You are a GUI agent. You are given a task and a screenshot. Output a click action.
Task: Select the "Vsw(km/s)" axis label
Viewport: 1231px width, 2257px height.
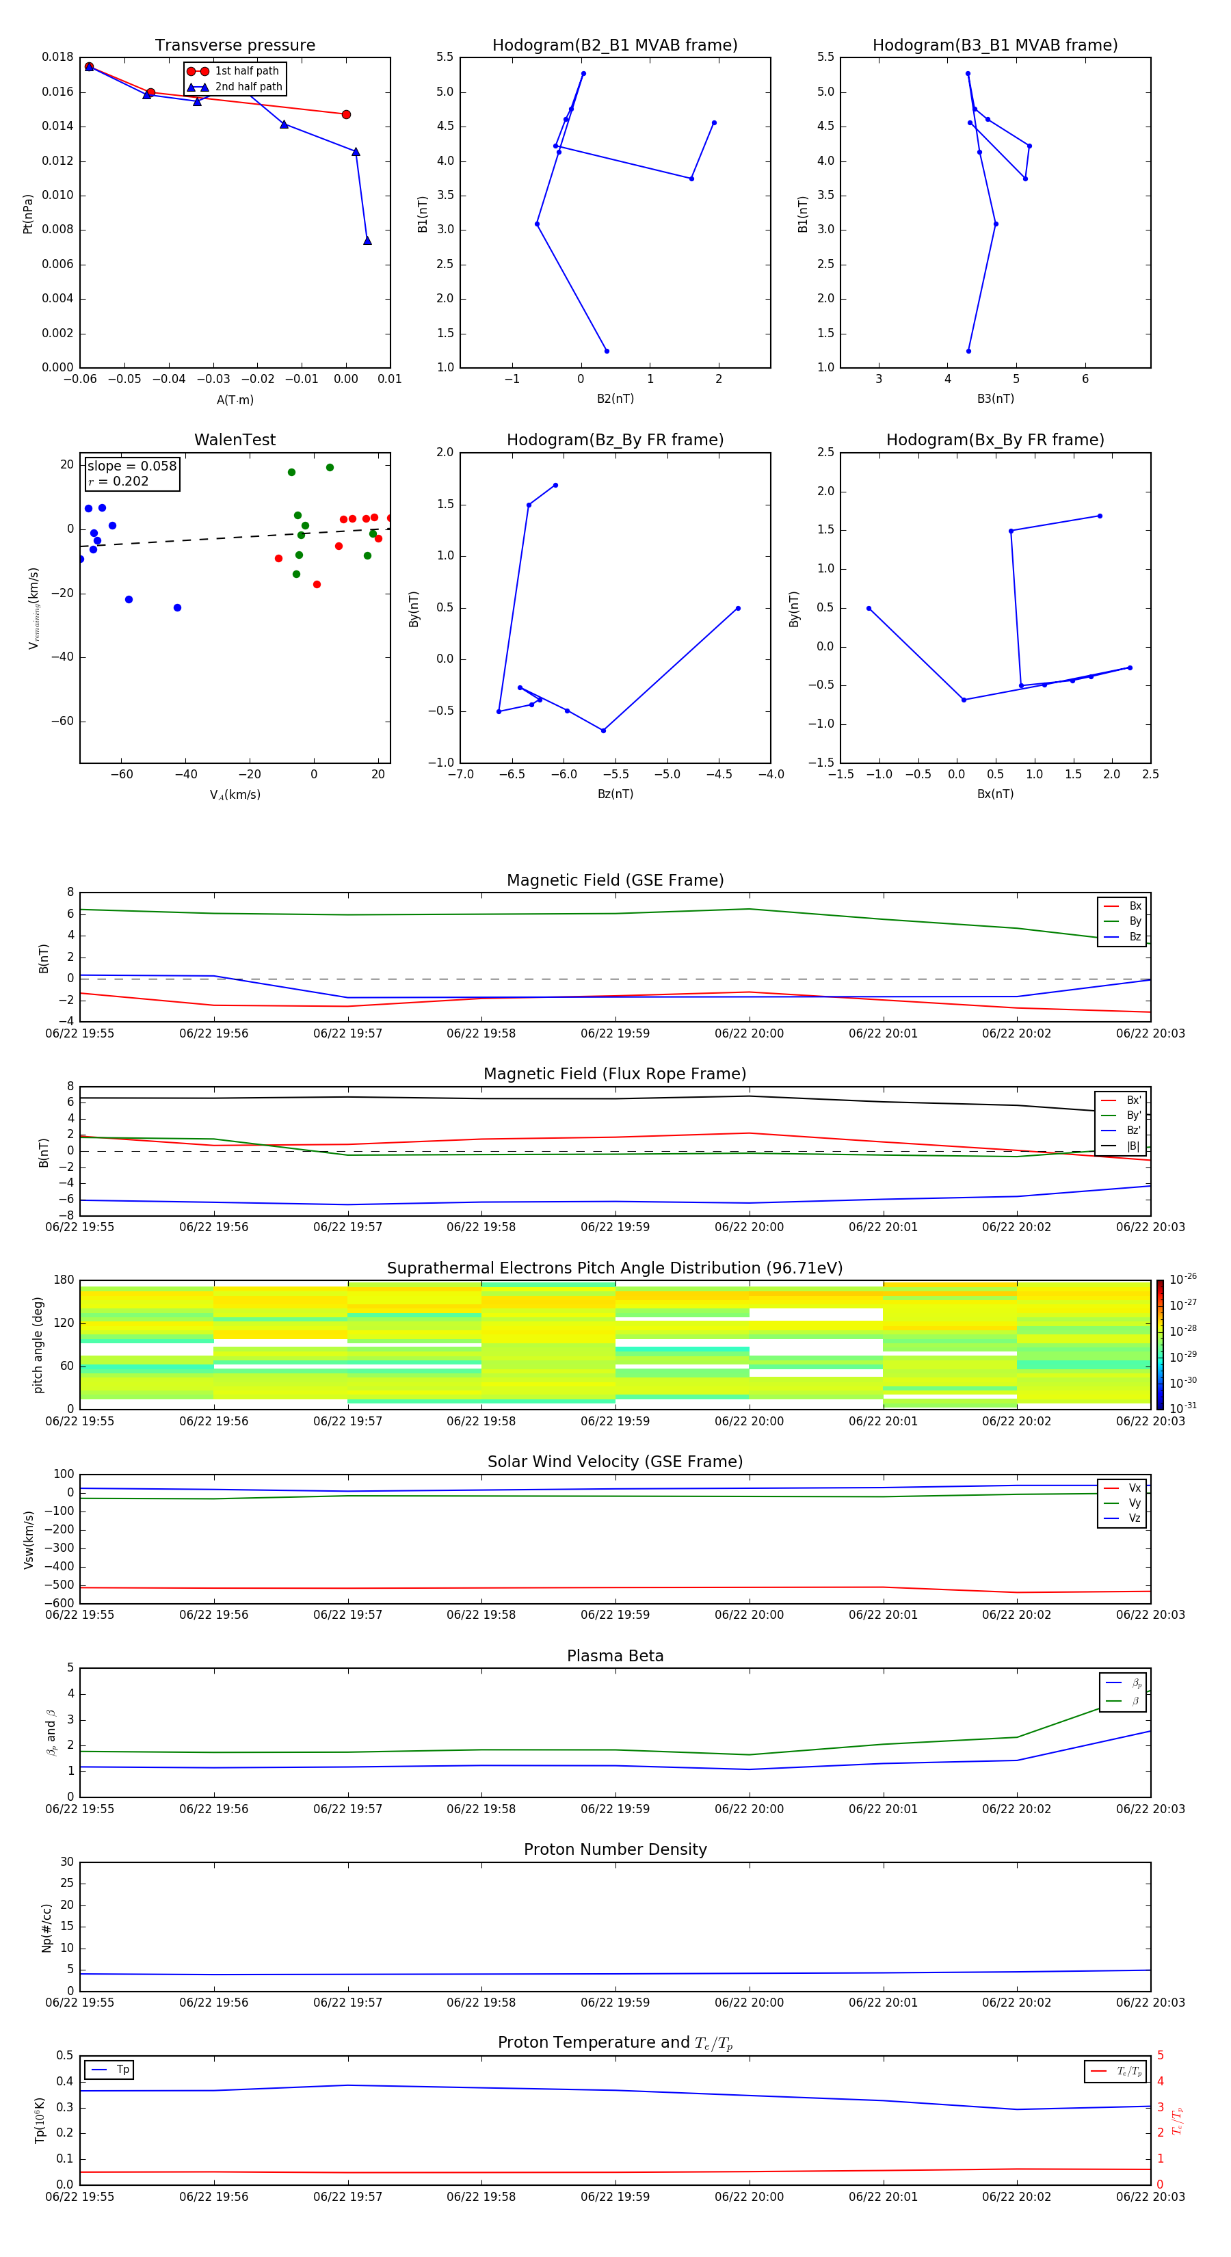(28, 1540)
